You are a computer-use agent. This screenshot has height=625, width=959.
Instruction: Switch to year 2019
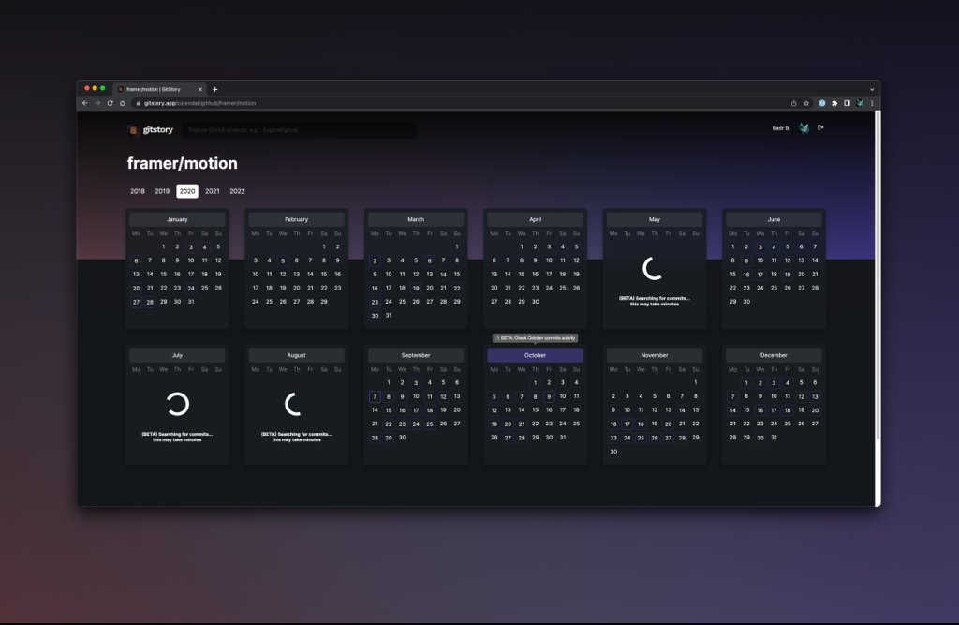point(162,191)
